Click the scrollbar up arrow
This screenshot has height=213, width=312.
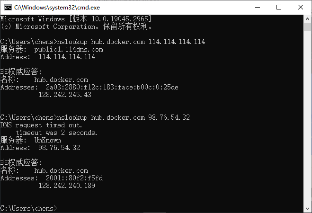[307, 19]
